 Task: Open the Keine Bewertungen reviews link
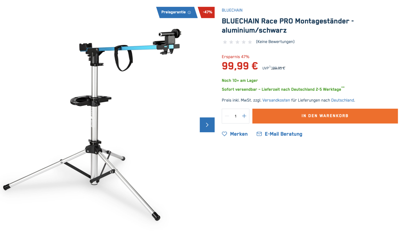pos(275,42)
